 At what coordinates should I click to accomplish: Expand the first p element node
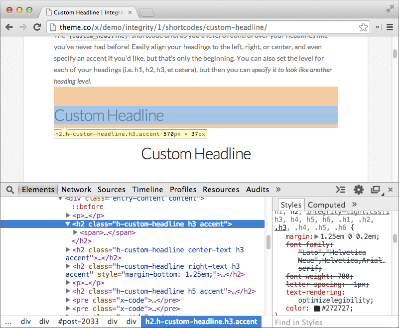click(68, 216)
